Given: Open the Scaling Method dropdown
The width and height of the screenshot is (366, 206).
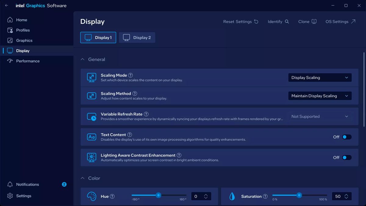Looking at the screenshot, I should pos(320,96).
